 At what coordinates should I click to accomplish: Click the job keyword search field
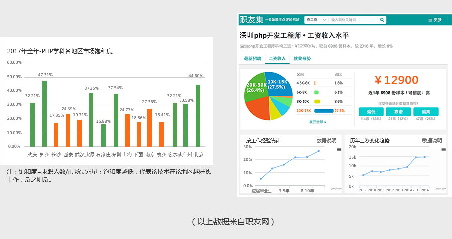pos(354,20)
